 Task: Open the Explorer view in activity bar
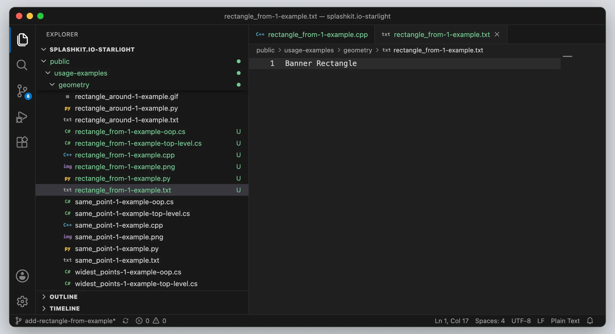coord(22,40)
